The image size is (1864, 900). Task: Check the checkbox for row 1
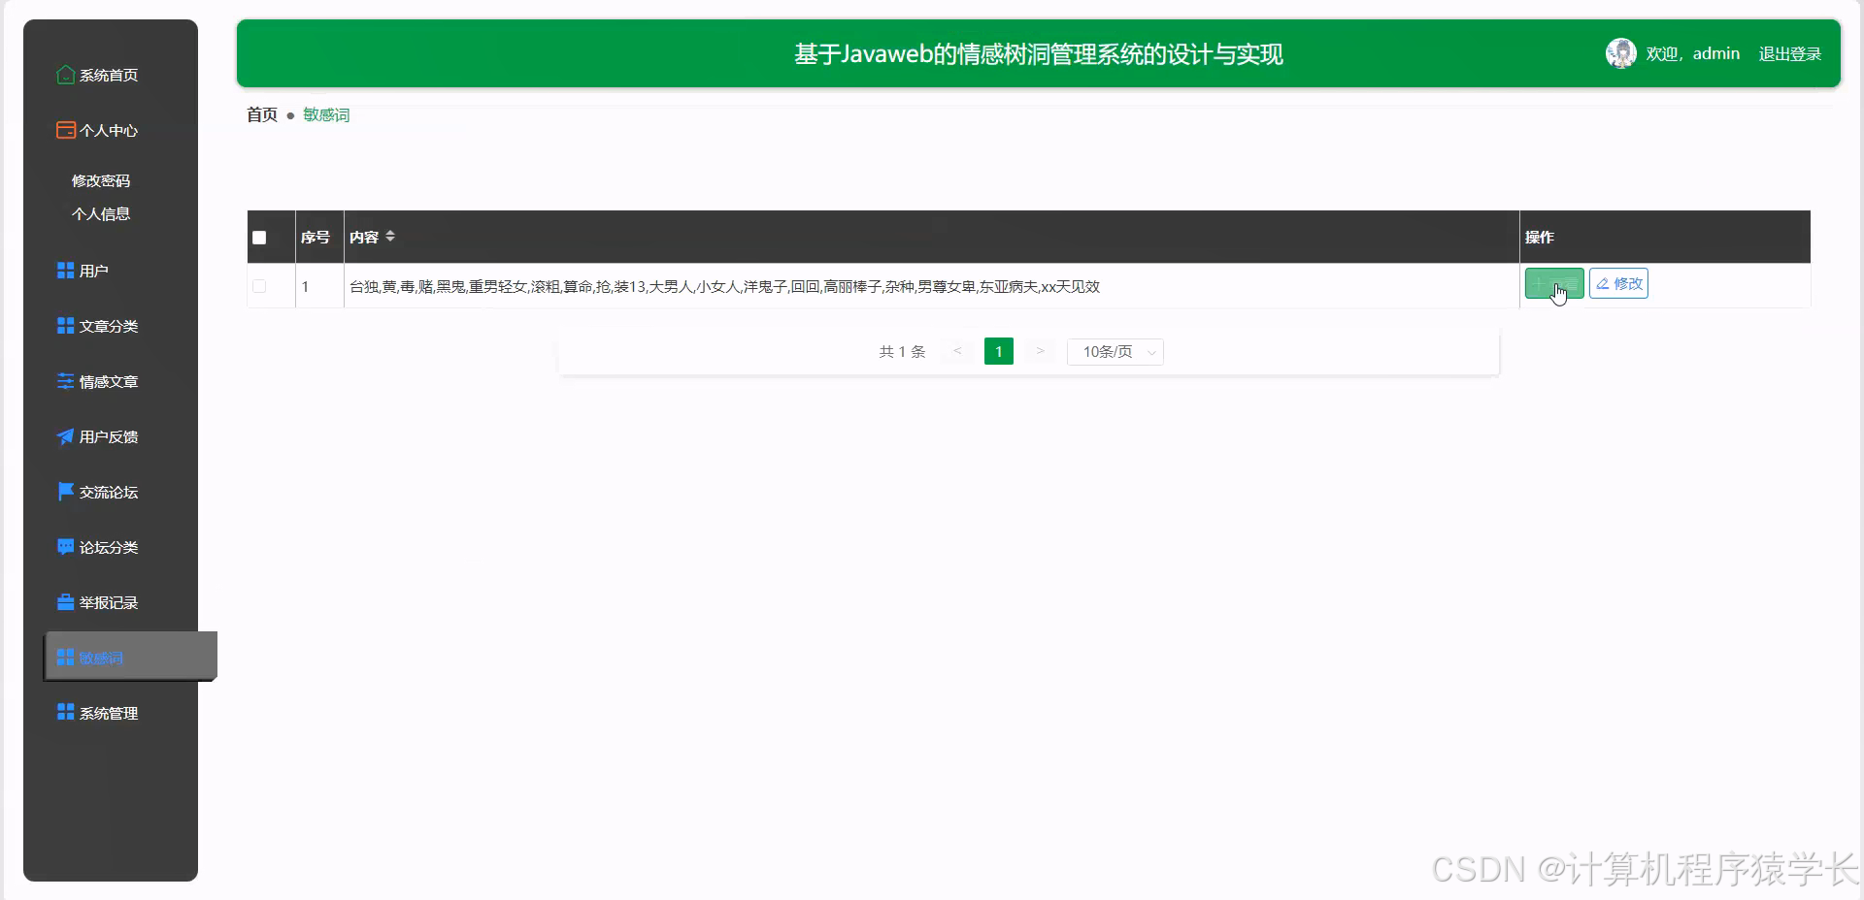259,286
